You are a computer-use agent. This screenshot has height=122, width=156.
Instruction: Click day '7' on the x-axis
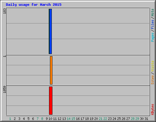(37, 119)
